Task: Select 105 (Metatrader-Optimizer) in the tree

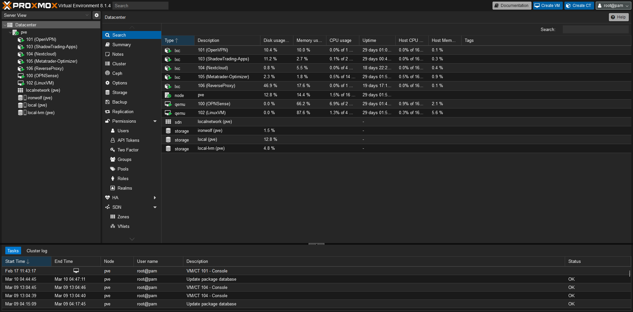Action: tap(51, 61)
